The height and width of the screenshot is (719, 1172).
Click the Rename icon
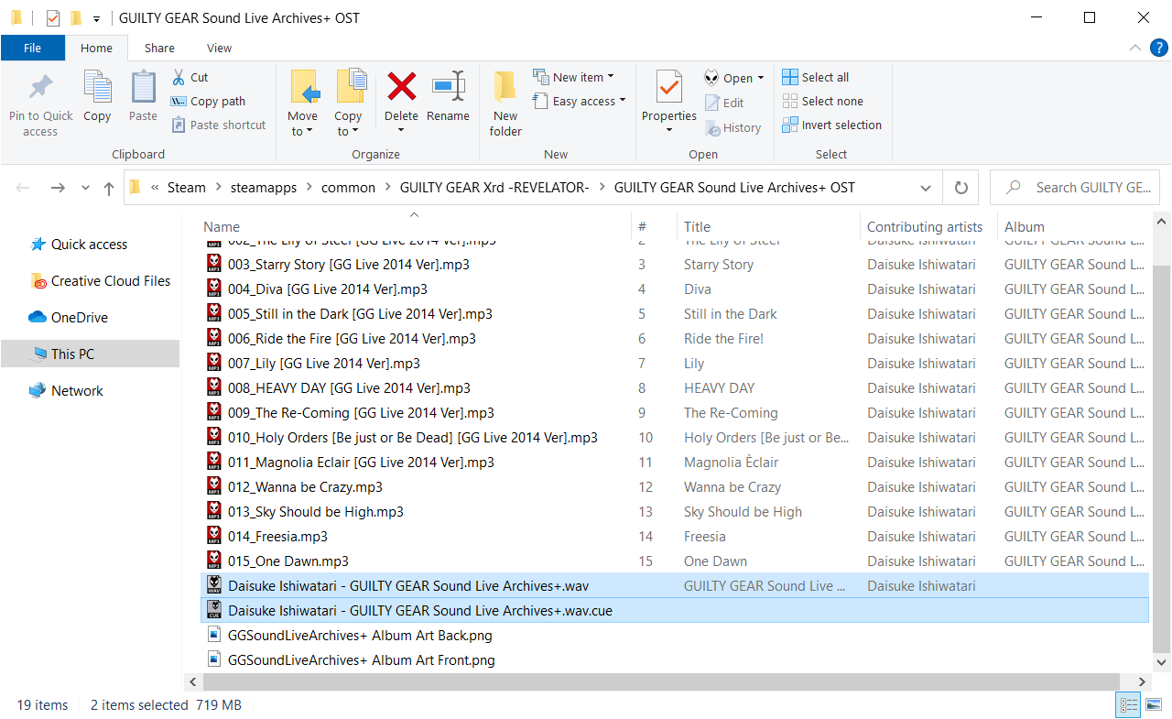pos(449,87)
